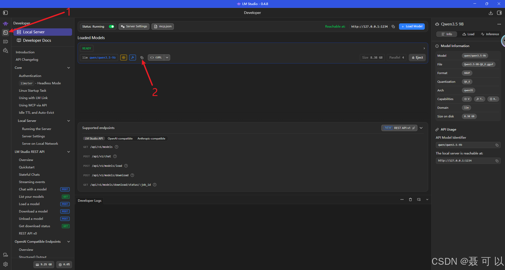The height and width of the screenshot is (270, 505).
Task: Show help for /api/v1/models/load endpoint
Action: tap(126, 166)
